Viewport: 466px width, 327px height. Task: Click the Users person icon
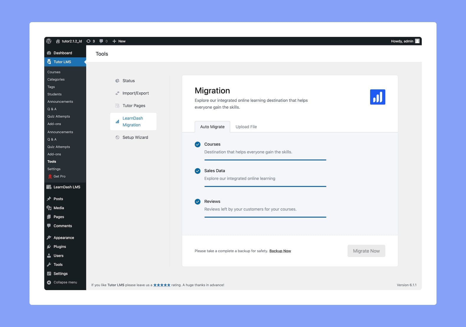click(49, 256)
